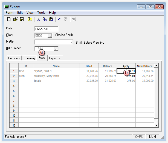The height and width of the screenshot is (143, 168).
Task: Switch to the Summary tab
Action: (x=30, y=58)
